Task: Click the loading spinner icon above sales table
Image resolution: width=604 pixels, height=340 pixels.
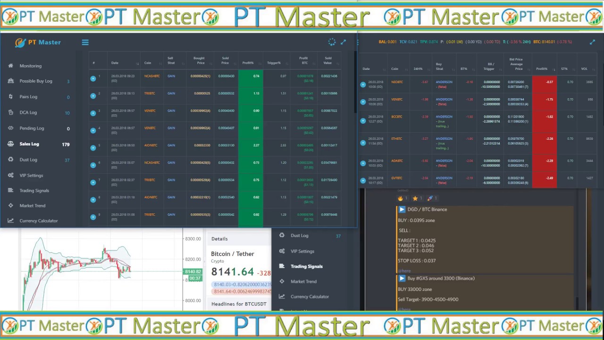Action: point(332,42)
